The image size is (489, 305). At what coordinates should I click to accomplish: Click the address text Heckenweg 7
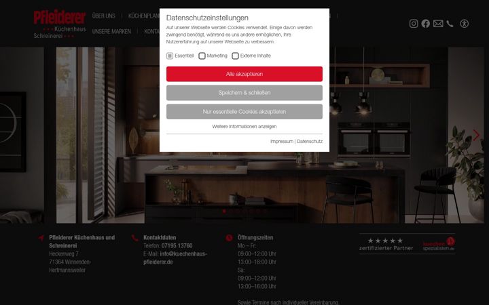click(64, 253)
